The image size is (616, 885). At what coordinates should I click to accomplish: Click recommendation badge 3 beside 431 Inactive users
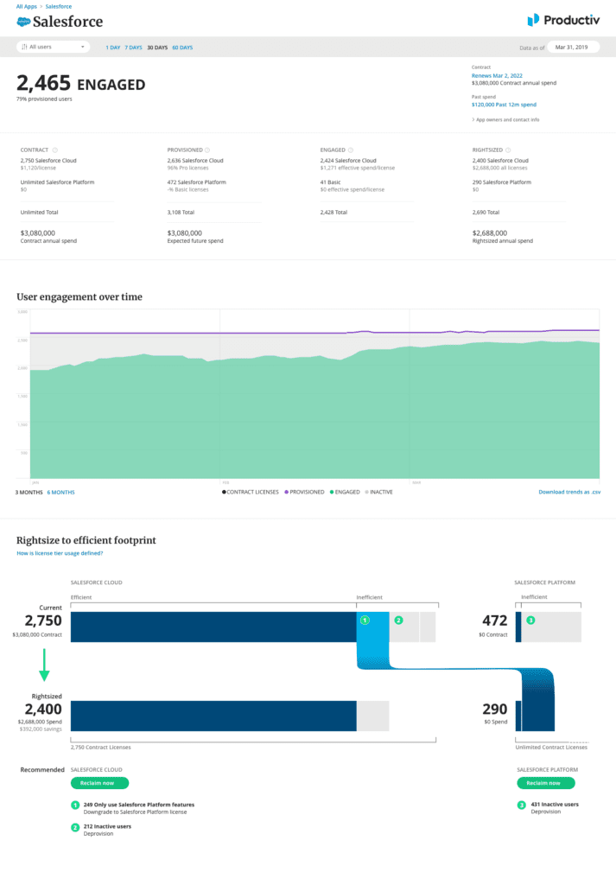[521, 805]
